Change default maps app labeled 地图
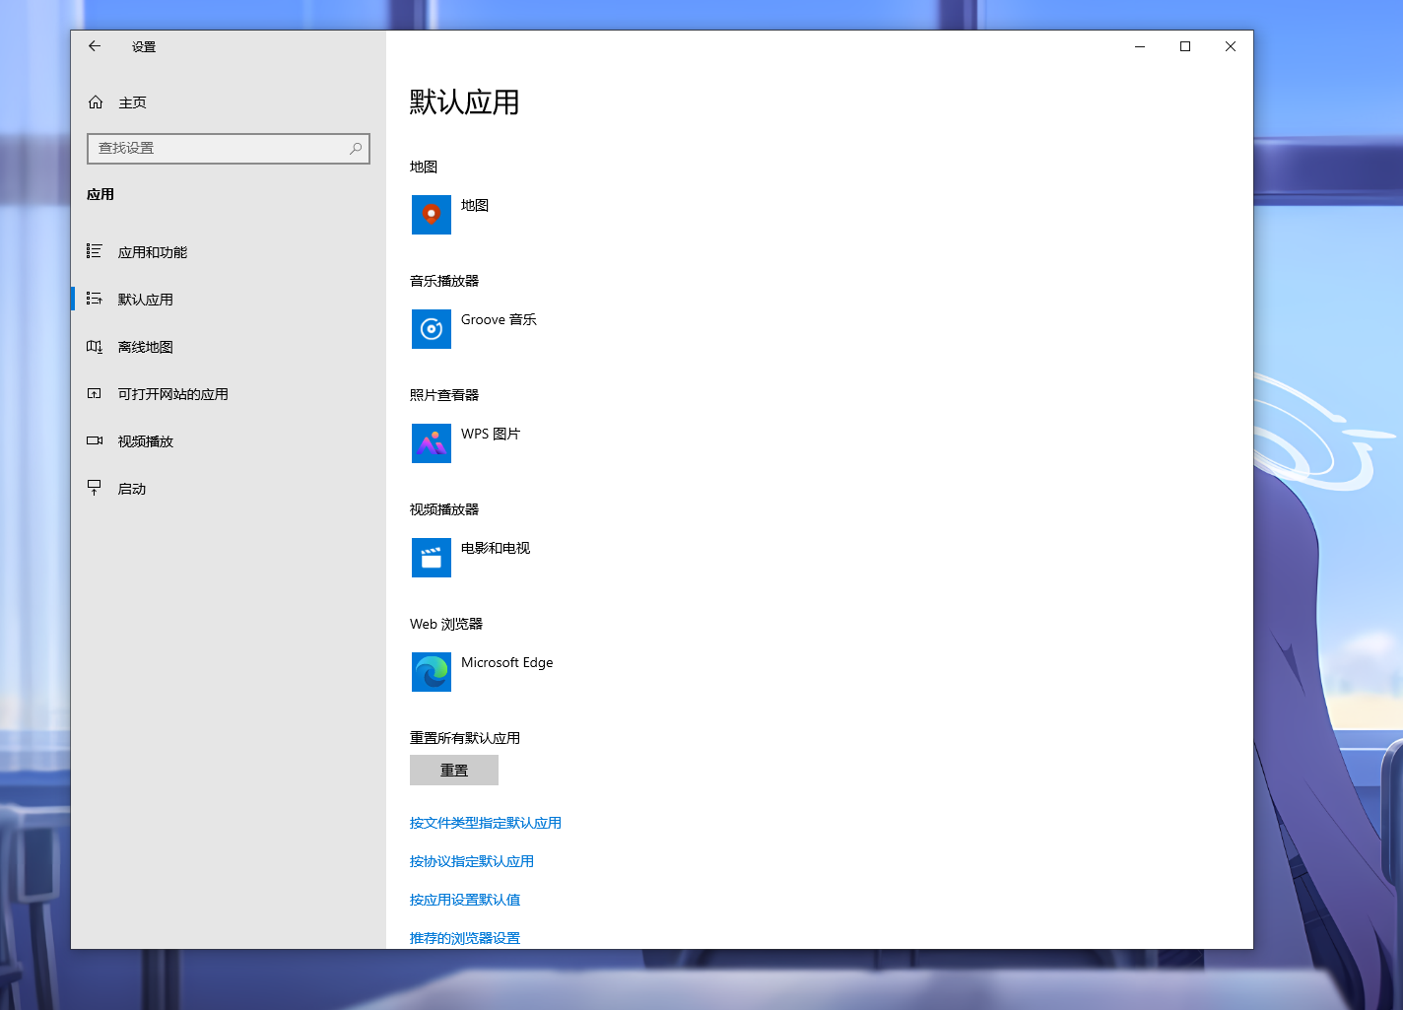This screenshot has height=1010, width=1403. coord(475,205)
